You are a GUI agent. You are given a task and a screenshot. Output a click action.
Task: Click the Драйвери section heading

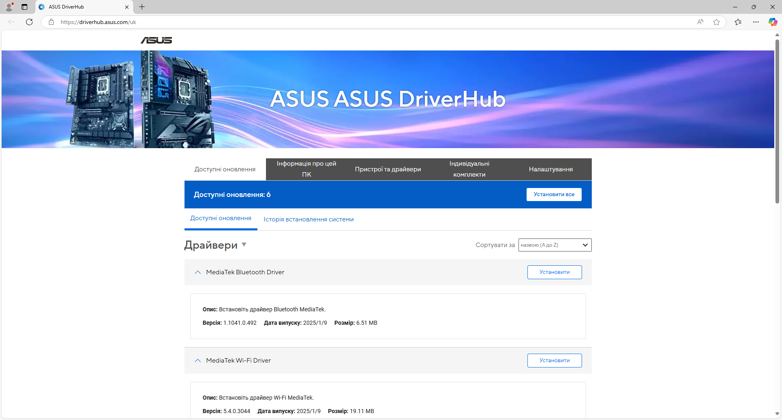pos(211,245)
